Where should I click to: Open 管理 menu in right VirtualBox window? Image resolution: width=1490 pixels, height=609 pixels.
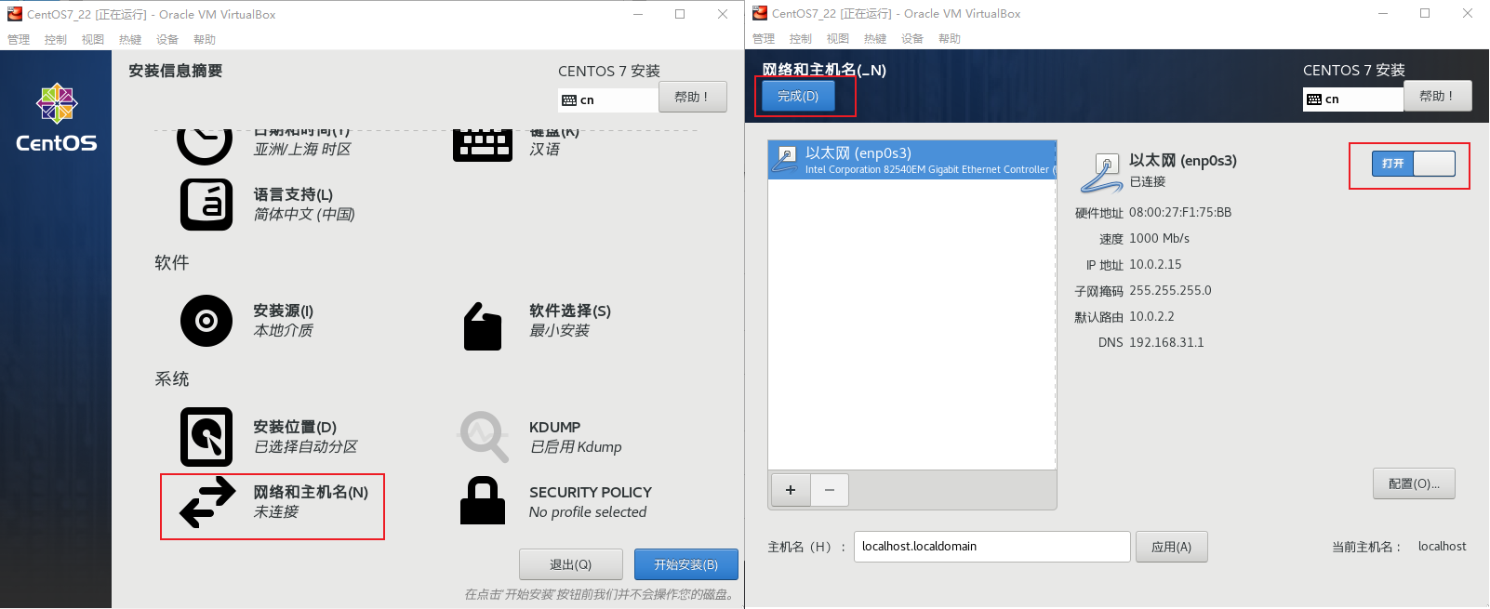tap(764, 39)
